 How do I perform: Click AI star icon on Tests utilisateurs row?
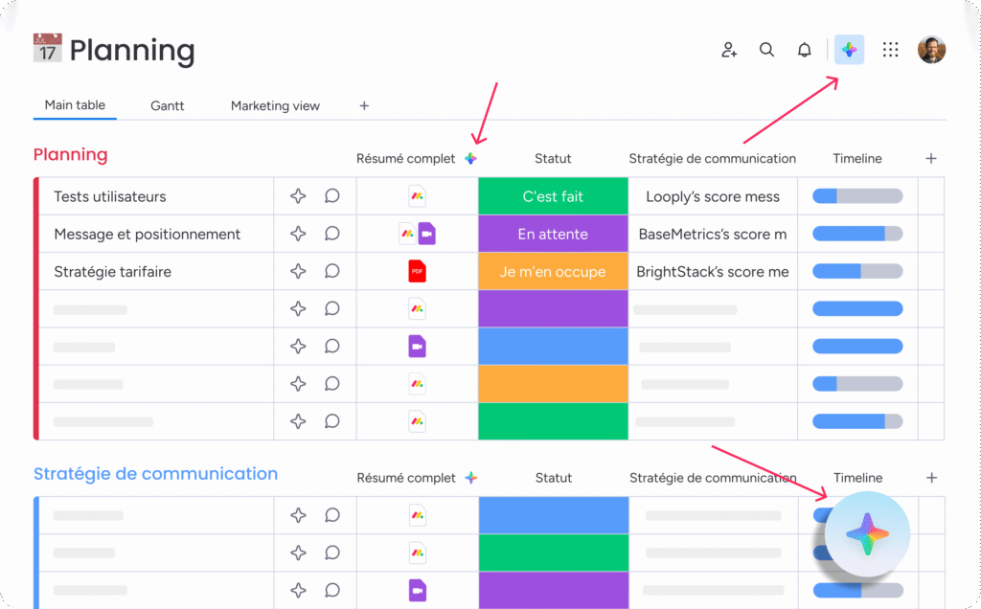click(299, 196)
